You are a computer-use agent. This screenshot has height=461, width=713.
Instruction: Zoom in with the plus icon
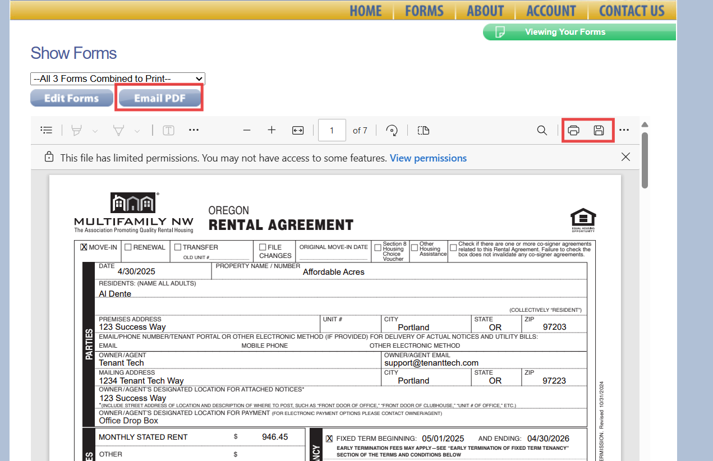[x=272, y=130]
